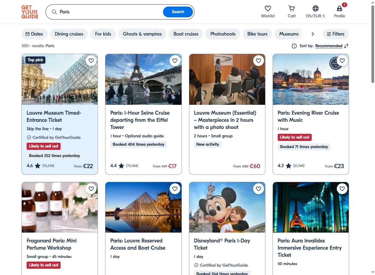The height and width of the screenshot is (275, 375).
Task: Open Paris: Aura Invalides Immersive Experience title
Action: (310, 248)
